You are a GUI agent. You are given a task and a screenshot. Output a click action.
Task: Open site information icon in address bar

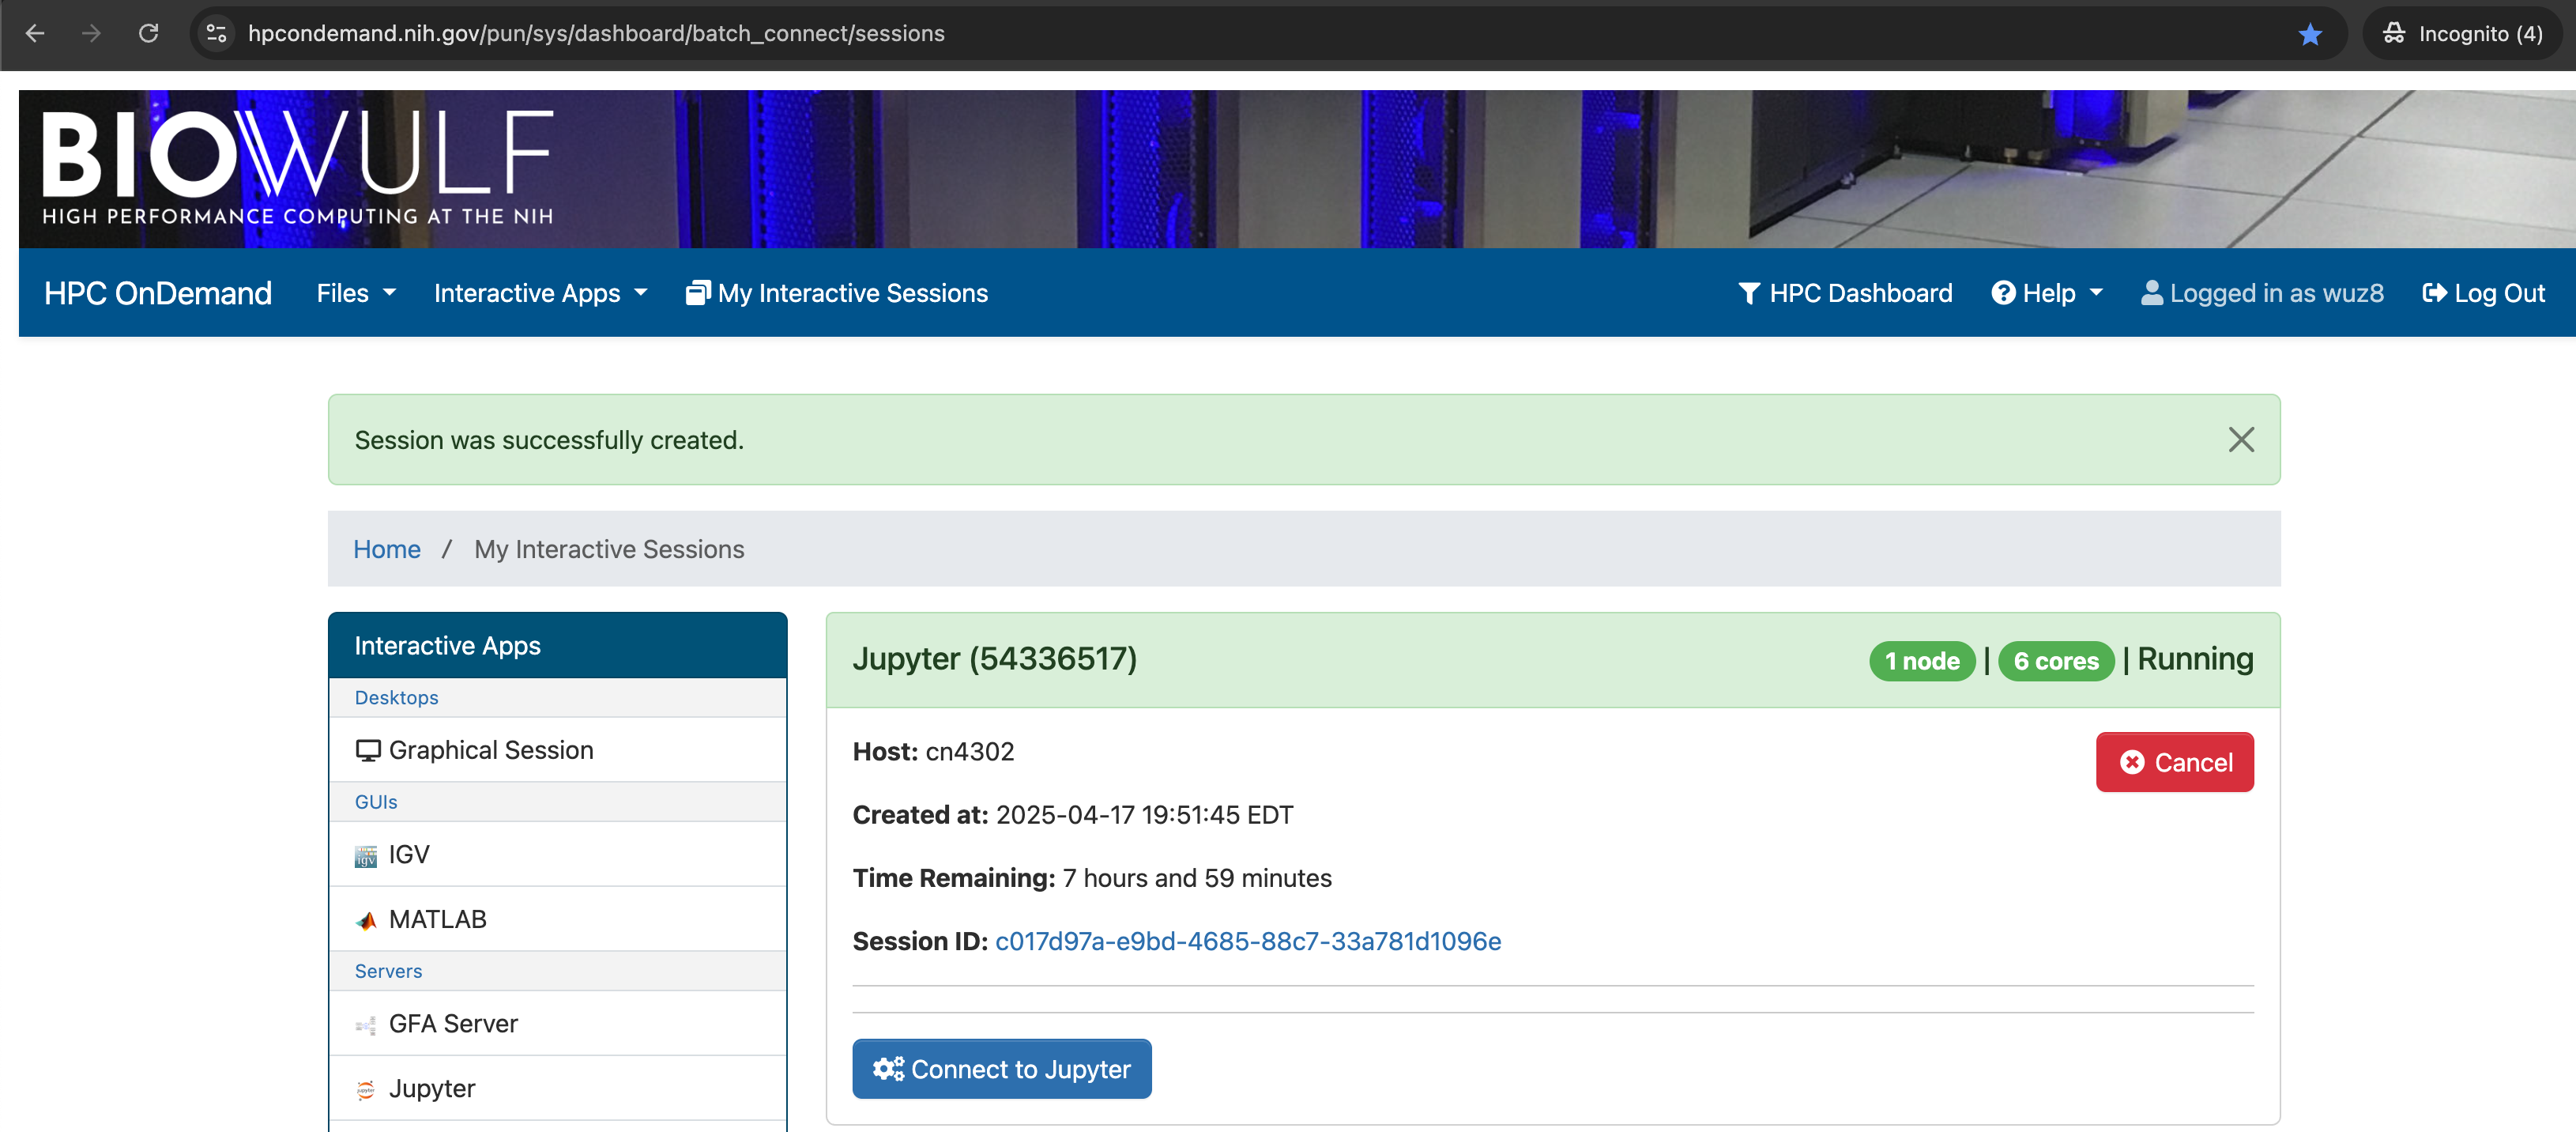tap(216, 34)
